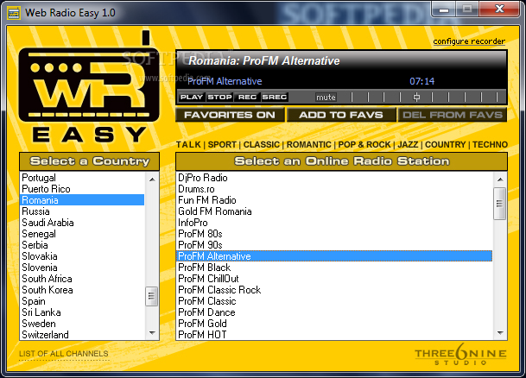Viewport: 526px width, 378px height.
Task: Filter stations by ROMANTIC genre
Action: (308, 144)
